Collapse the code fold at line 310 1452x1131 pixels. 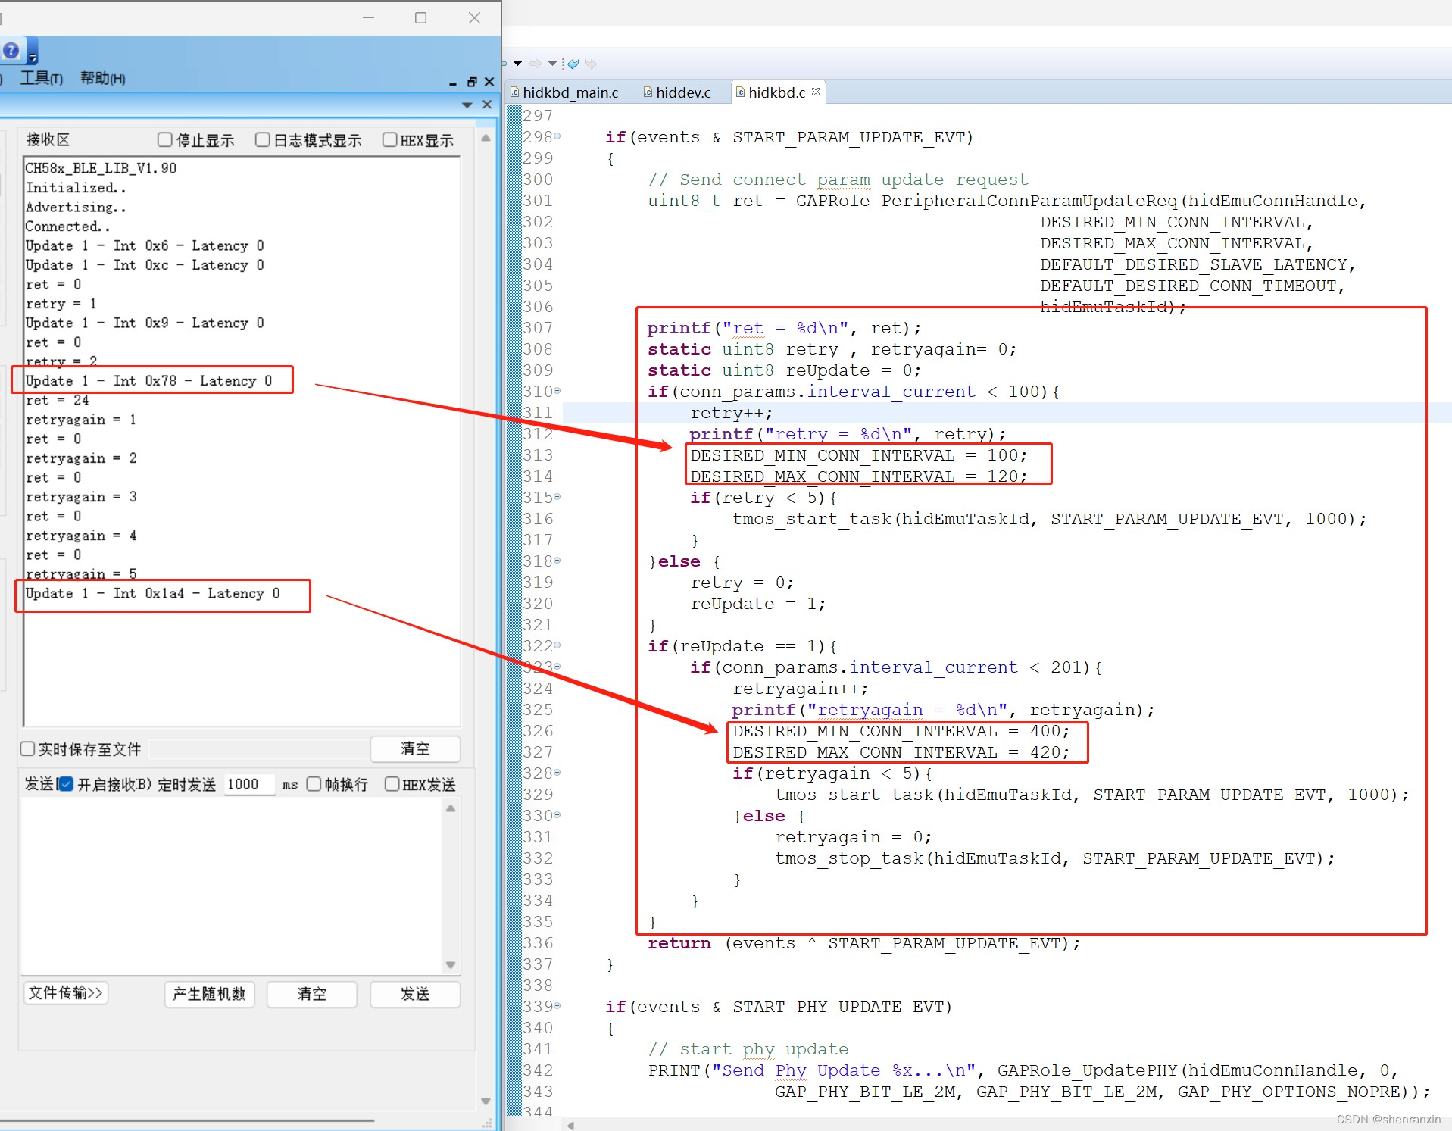coord(557,391)
